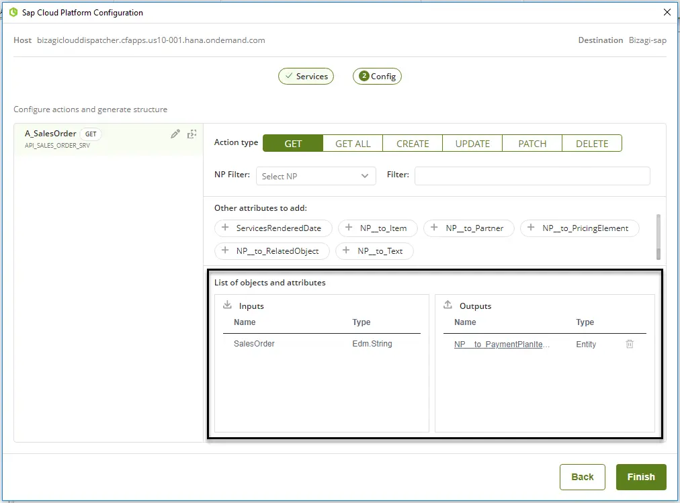Click the plus icon on ServicesRenderedDate
Screen dimensions: 680x503
coord(225,228)
